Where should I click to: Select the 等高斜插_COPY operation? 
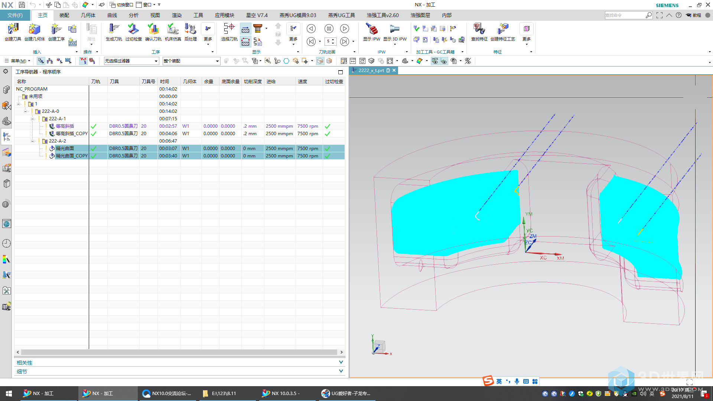pyautogui.click(x=72, y=134)
